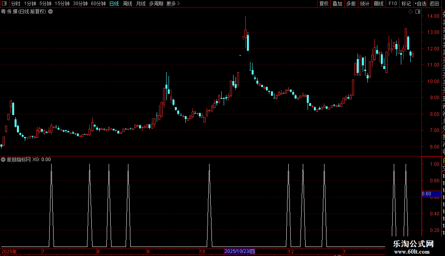Open the 多周期 multi-period view
Screen dimensions: 445x256
pos(156,4)
